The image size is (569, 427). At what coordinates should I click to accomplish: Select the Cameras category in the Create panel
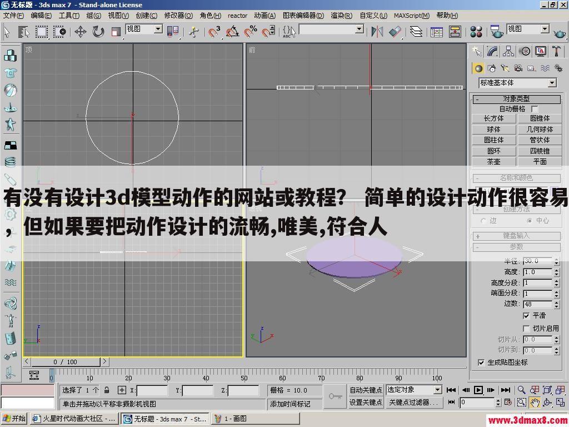[518, 68]
